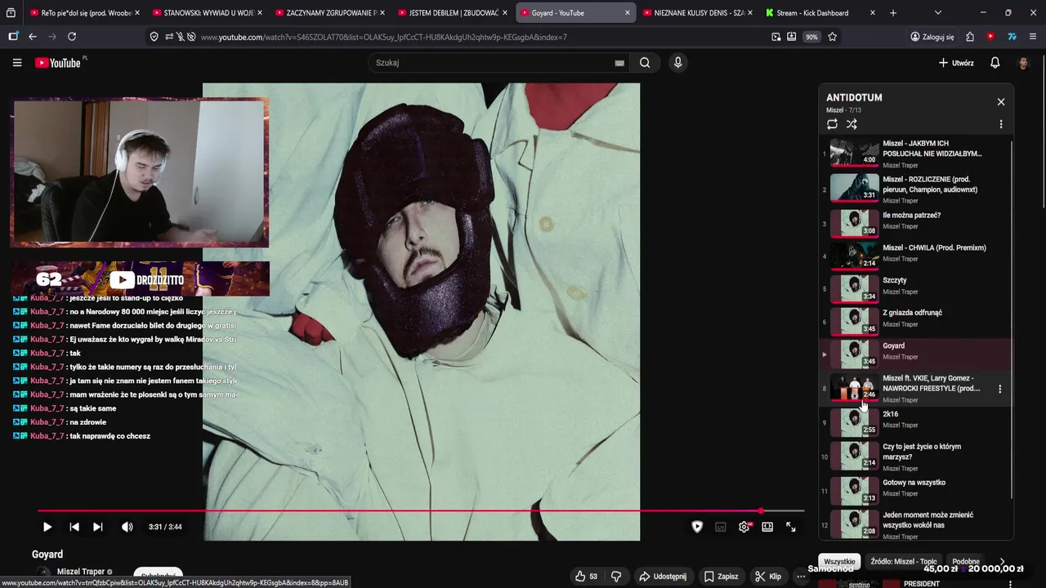Screen dimensions: 1046x588
Task: Open ANTIDOTUM playlist options menu
Action: point(1001,124)
